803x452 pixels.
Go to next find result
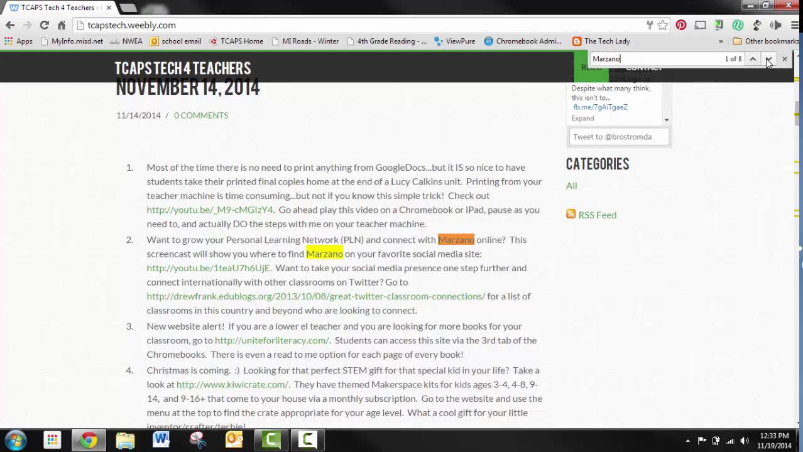(x=768, y=59)
